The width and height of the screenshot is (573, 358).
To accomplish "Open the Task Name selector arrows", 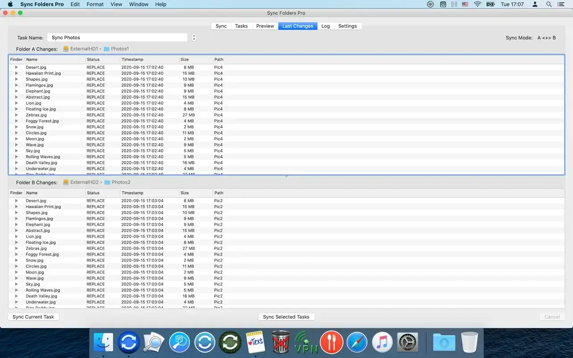I will coord(194,38).
